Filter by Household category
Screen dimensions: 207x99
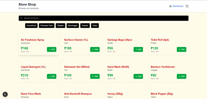pos(31,25)
